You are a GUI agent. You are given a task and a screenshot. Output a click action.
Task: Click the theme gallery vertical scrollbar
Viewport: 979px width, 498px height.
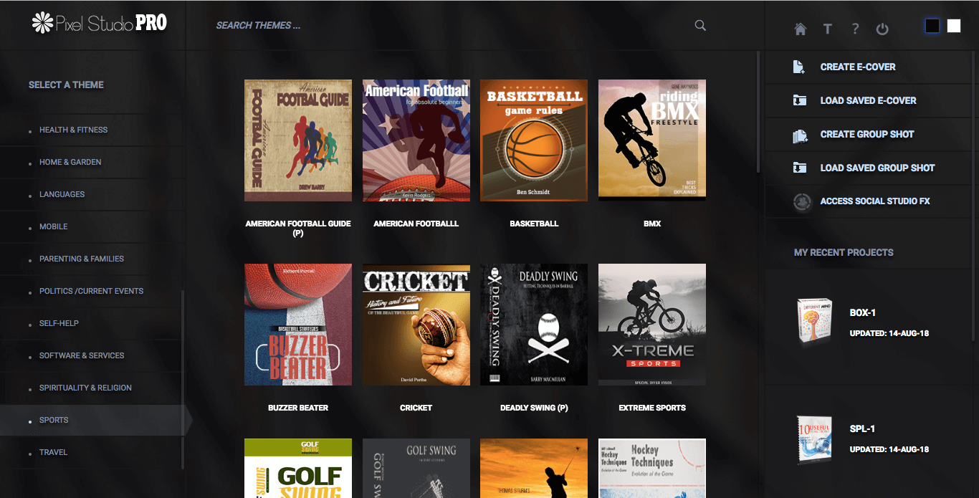(758, 111)
